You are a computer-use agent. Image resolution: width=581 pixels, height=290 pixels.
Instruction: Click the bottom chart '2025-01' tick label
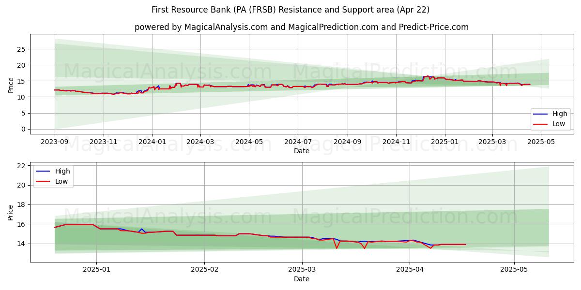[96, 270]
